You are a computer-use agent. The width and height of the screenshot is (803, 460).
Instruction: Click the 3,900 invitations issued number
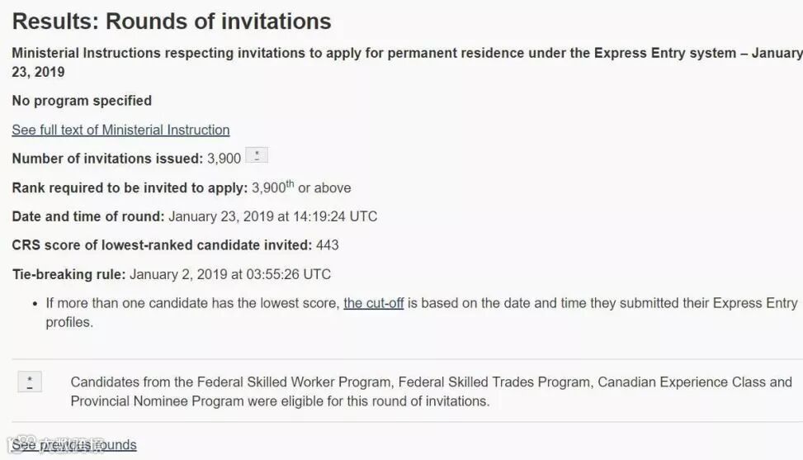pos(224,159)
